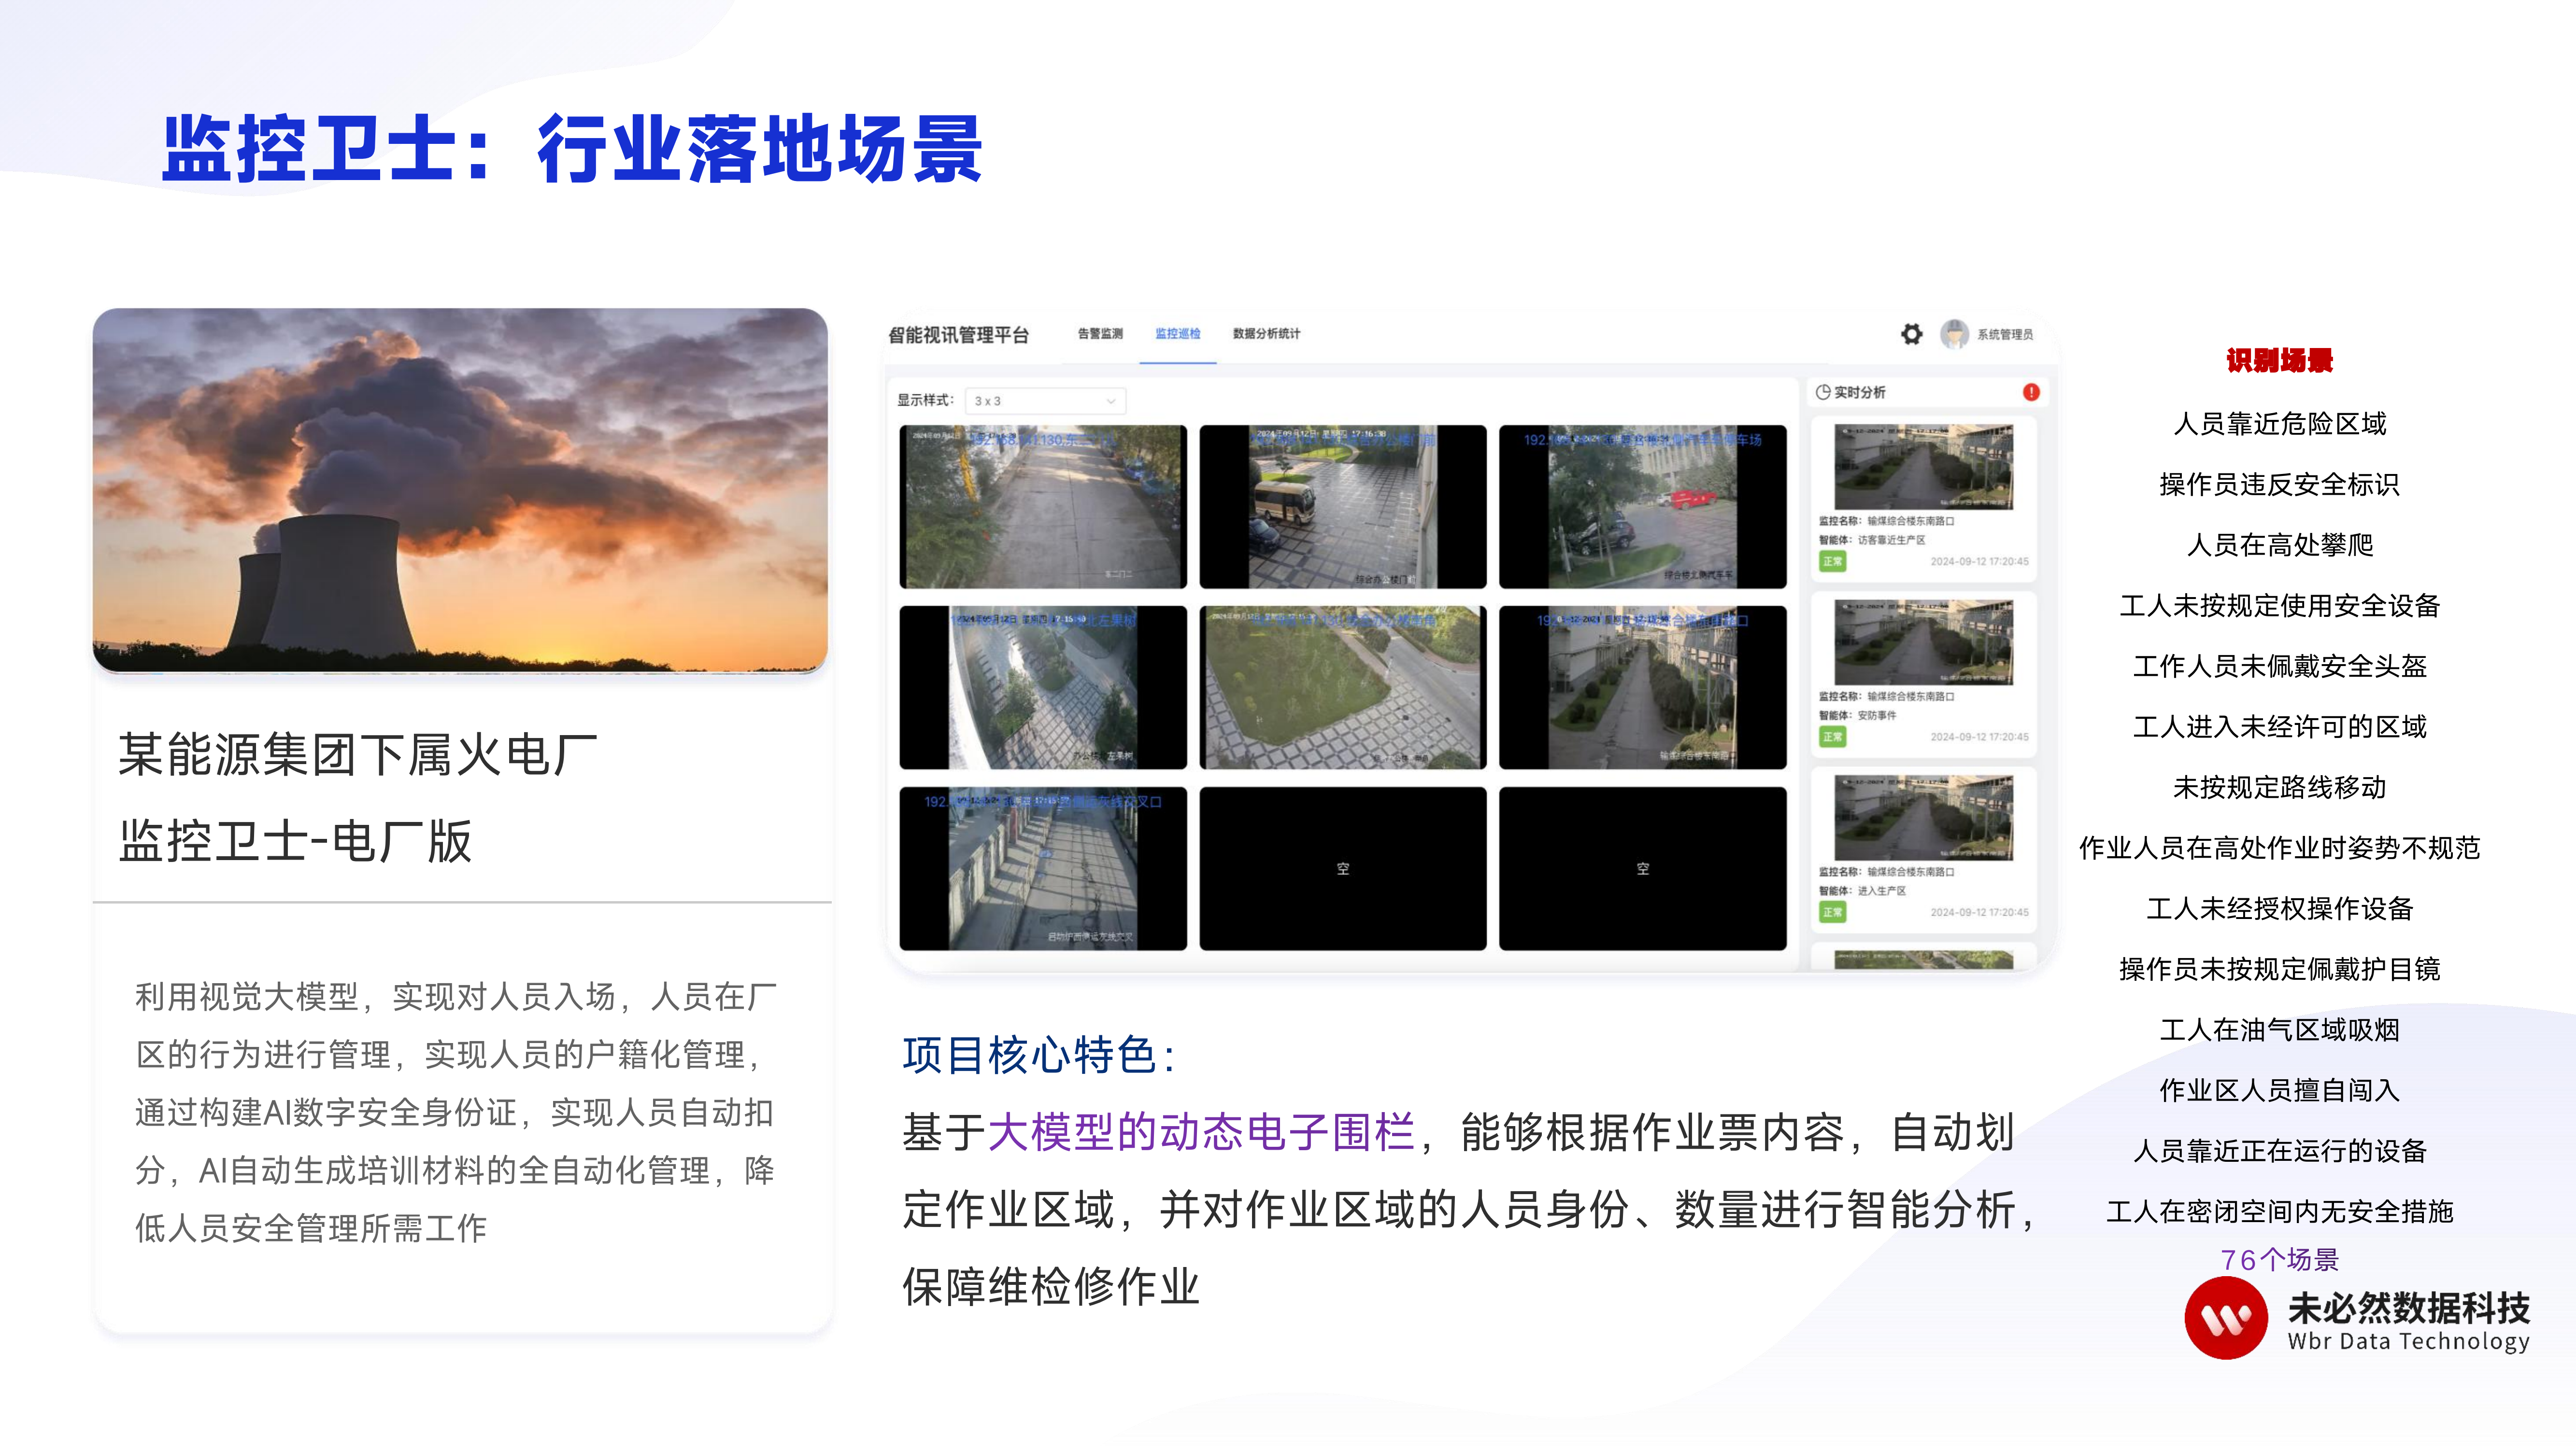Click 作业区人员擅自闯入 entry
Screen dimensions: 2576x1448
pyautogui.click(x=2279, y=1090)
